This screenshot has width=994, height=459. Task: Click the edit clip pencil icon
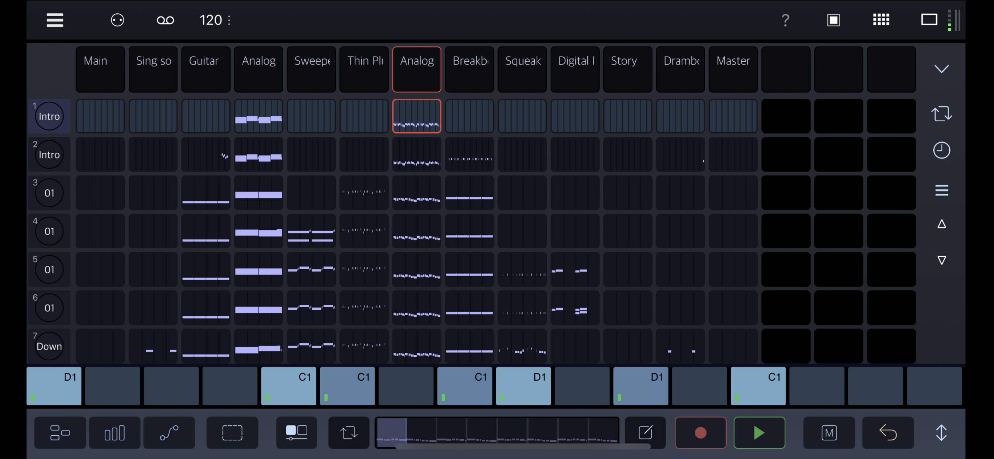(x=645, y=432)
